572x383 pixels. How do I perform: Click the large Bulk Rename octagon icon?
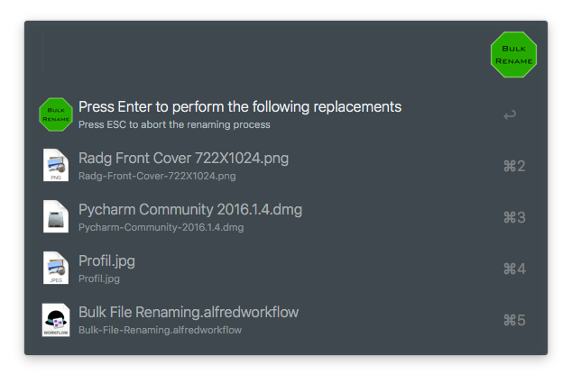coord(513,54)
